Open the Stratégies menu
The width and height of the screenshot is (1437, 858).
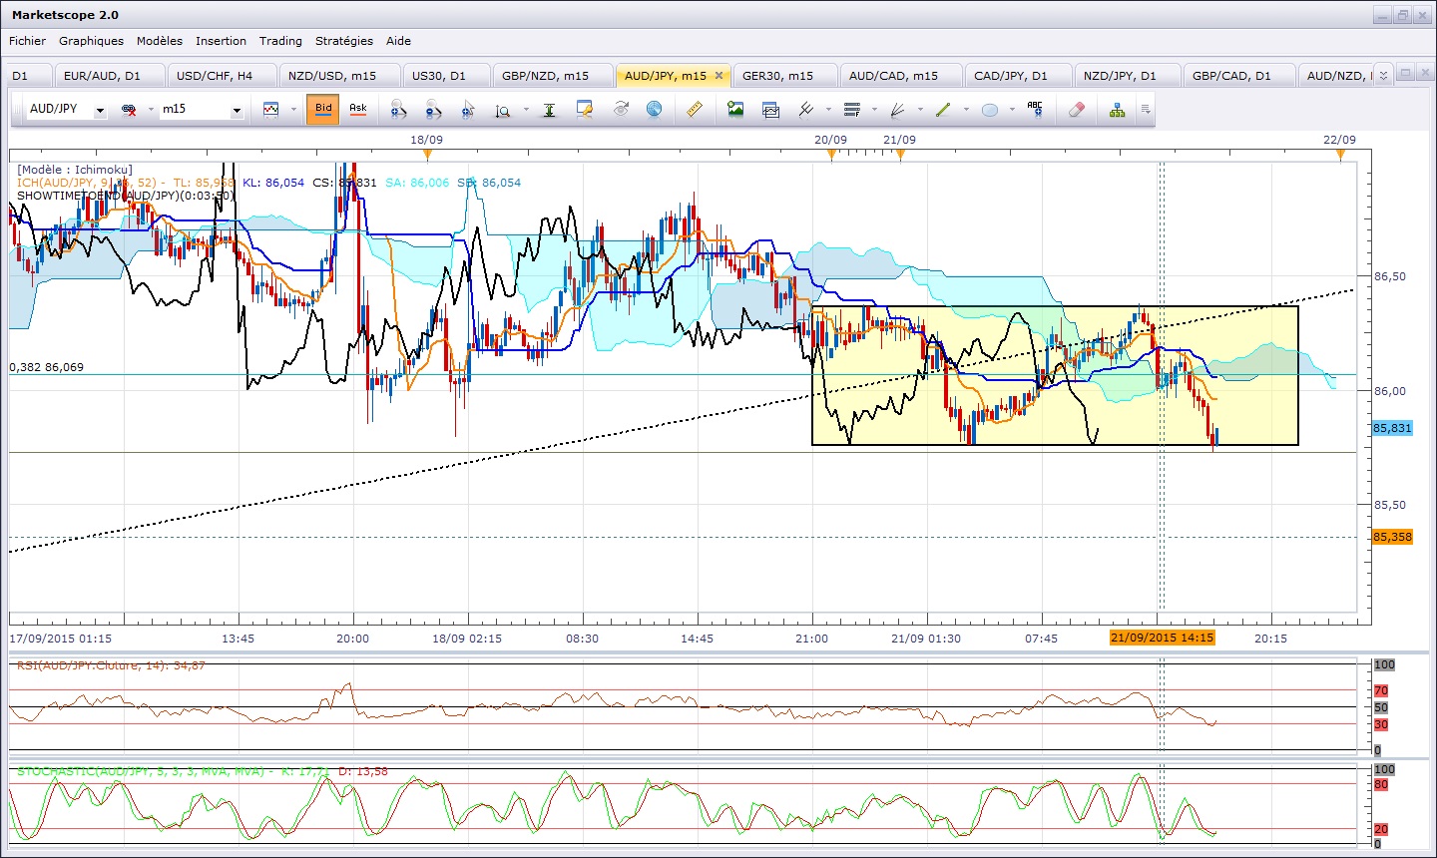[x=343, y=41]
